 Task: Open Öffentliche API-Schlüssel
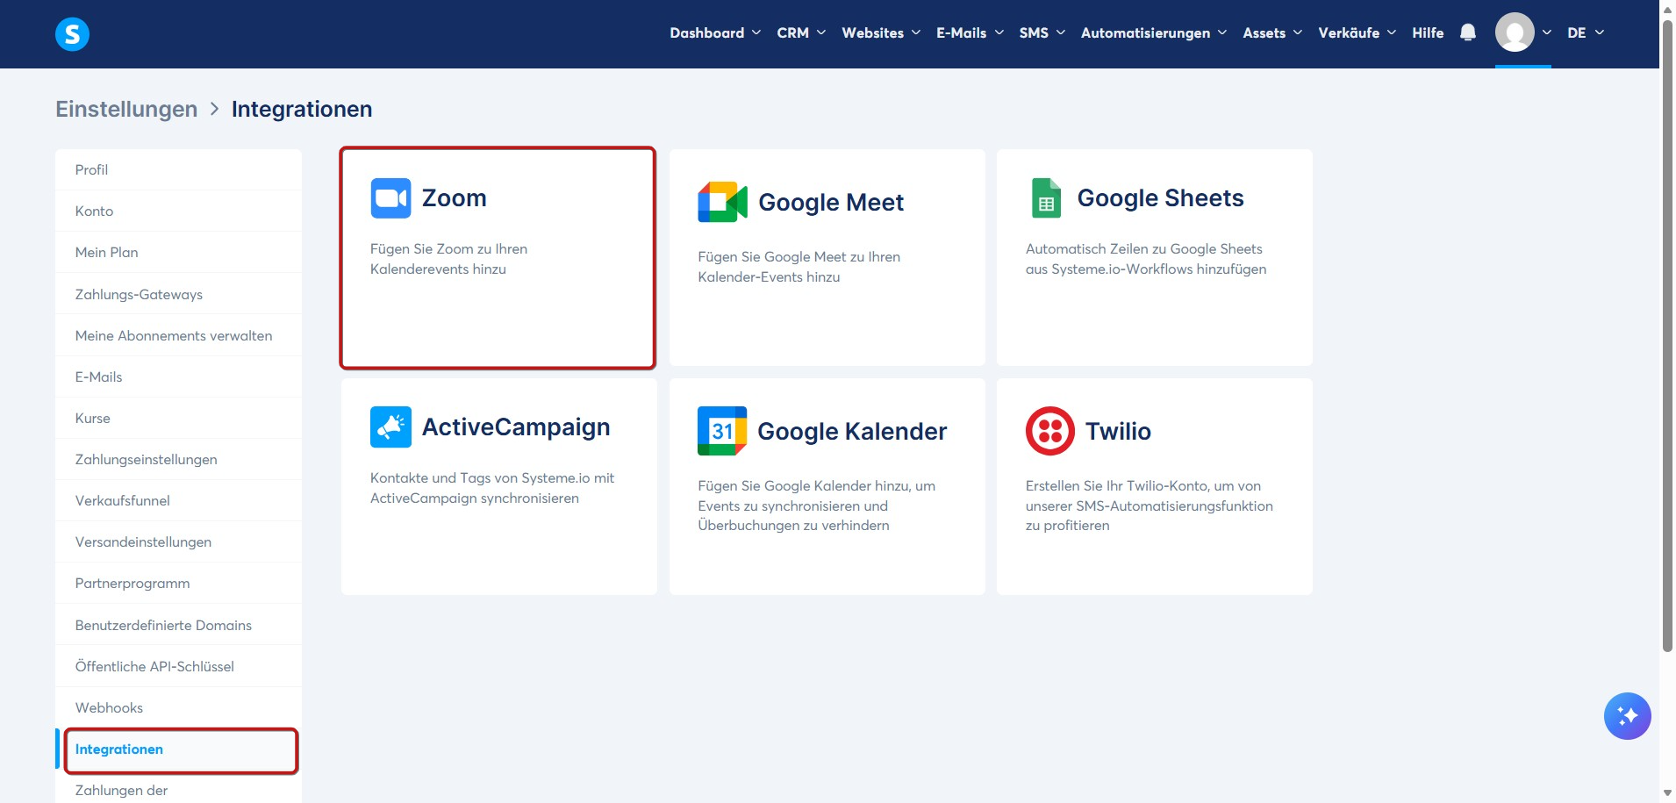pos(178,666)
